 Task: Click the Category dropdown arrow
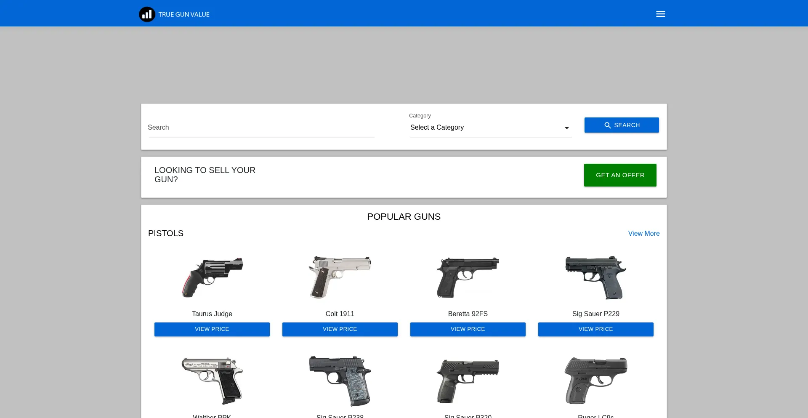(566, 128)
